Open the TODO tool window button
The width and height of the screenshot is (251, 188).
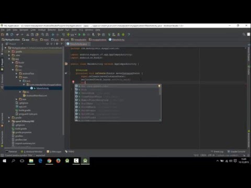click(x=70, y=151)
